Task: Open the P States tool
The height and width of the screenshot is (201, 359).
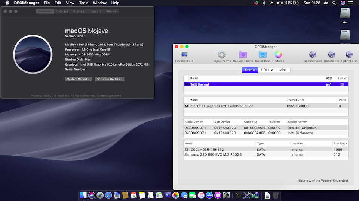Action: [278, 55]
